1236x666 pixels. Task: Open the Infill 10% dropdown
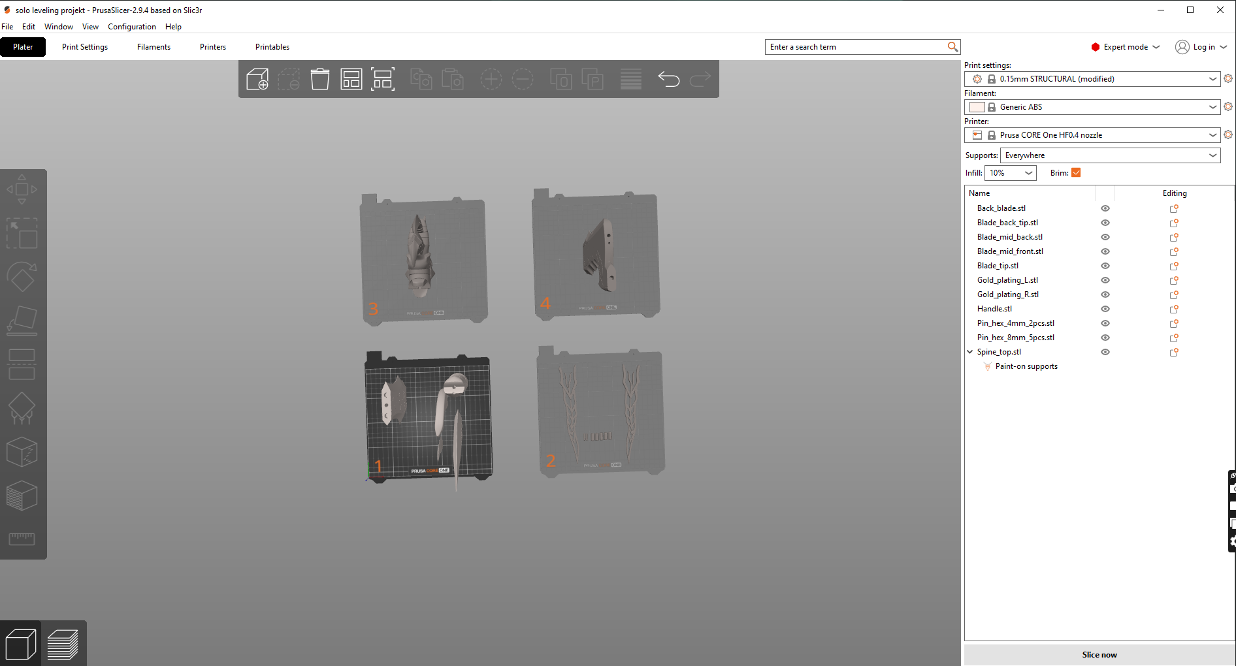[x=1010, y=173]
